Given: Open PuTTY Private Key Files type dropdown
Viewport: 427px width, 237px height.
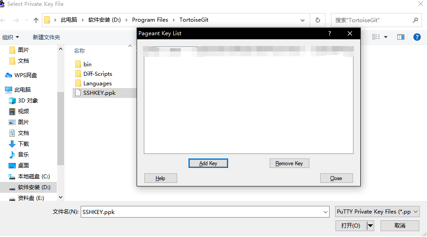Looking at the screenshot, I should 377,212.
